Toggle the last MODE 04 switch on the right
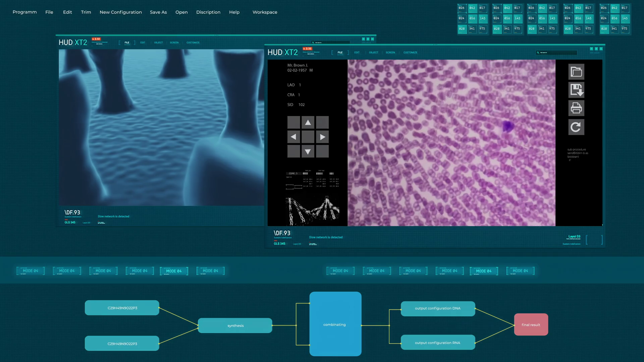644x362 pixels. [520, 270]
